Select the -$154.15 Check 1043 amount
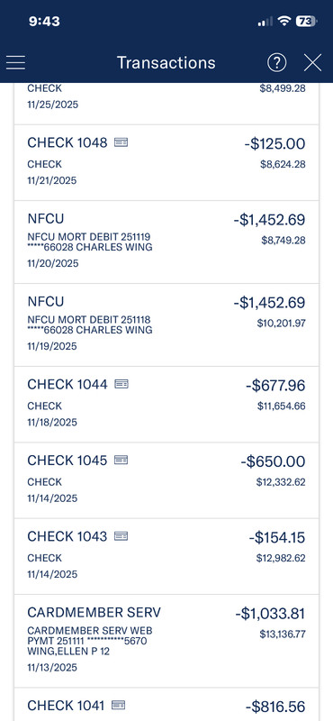 point(277,537)
